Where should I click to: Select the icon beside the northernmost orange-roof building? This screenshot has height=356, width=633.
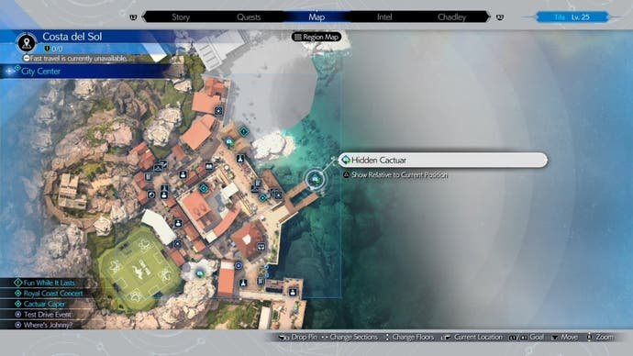(218, 111)
